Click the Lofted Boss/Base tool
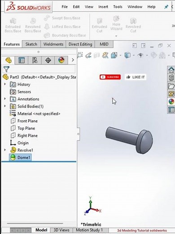 62,27
